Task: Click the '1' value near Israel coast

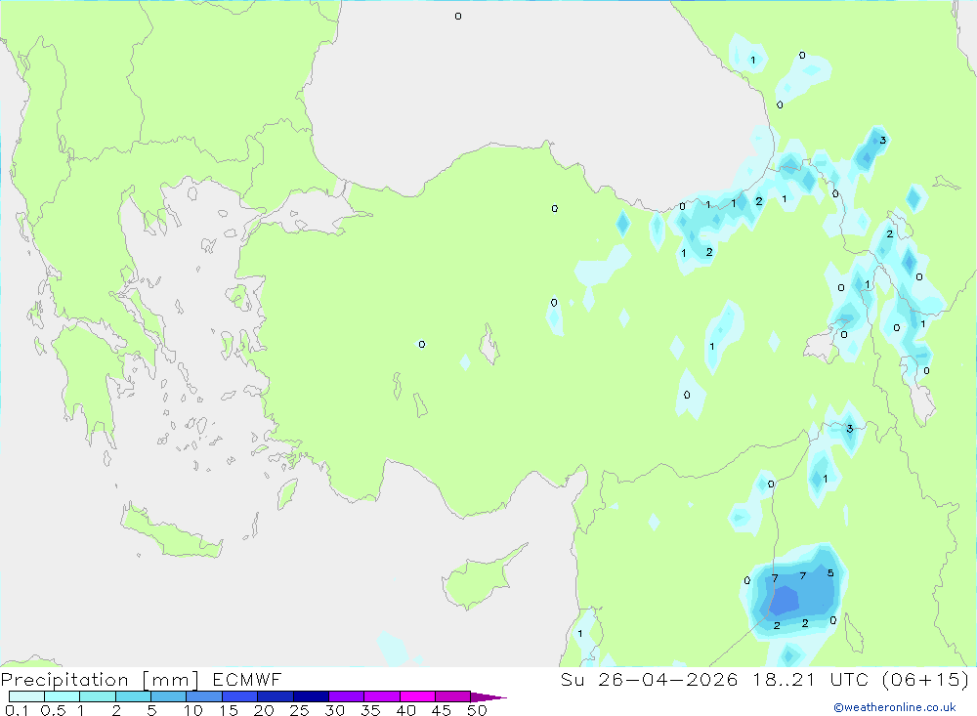Action: (x=579, y=634)
